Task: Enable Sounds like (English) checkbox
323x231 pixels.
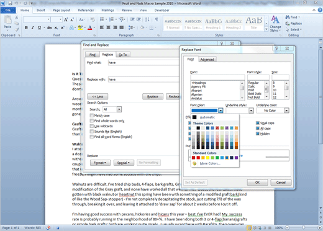Action: (91, 132)
